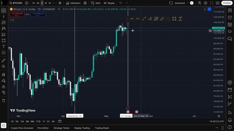This screenshot has width=234, height=131.
Task: Start bar Replay mode
Action: 109,3
